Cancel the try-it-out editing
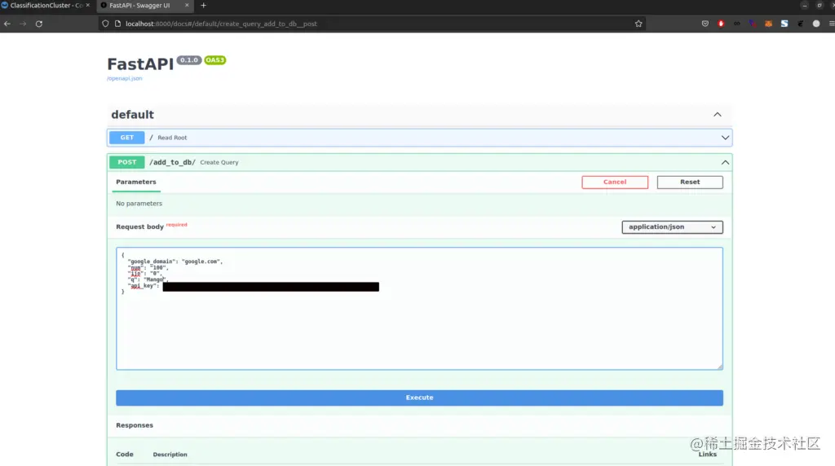The image size is (835, 466). click(615, 182)
